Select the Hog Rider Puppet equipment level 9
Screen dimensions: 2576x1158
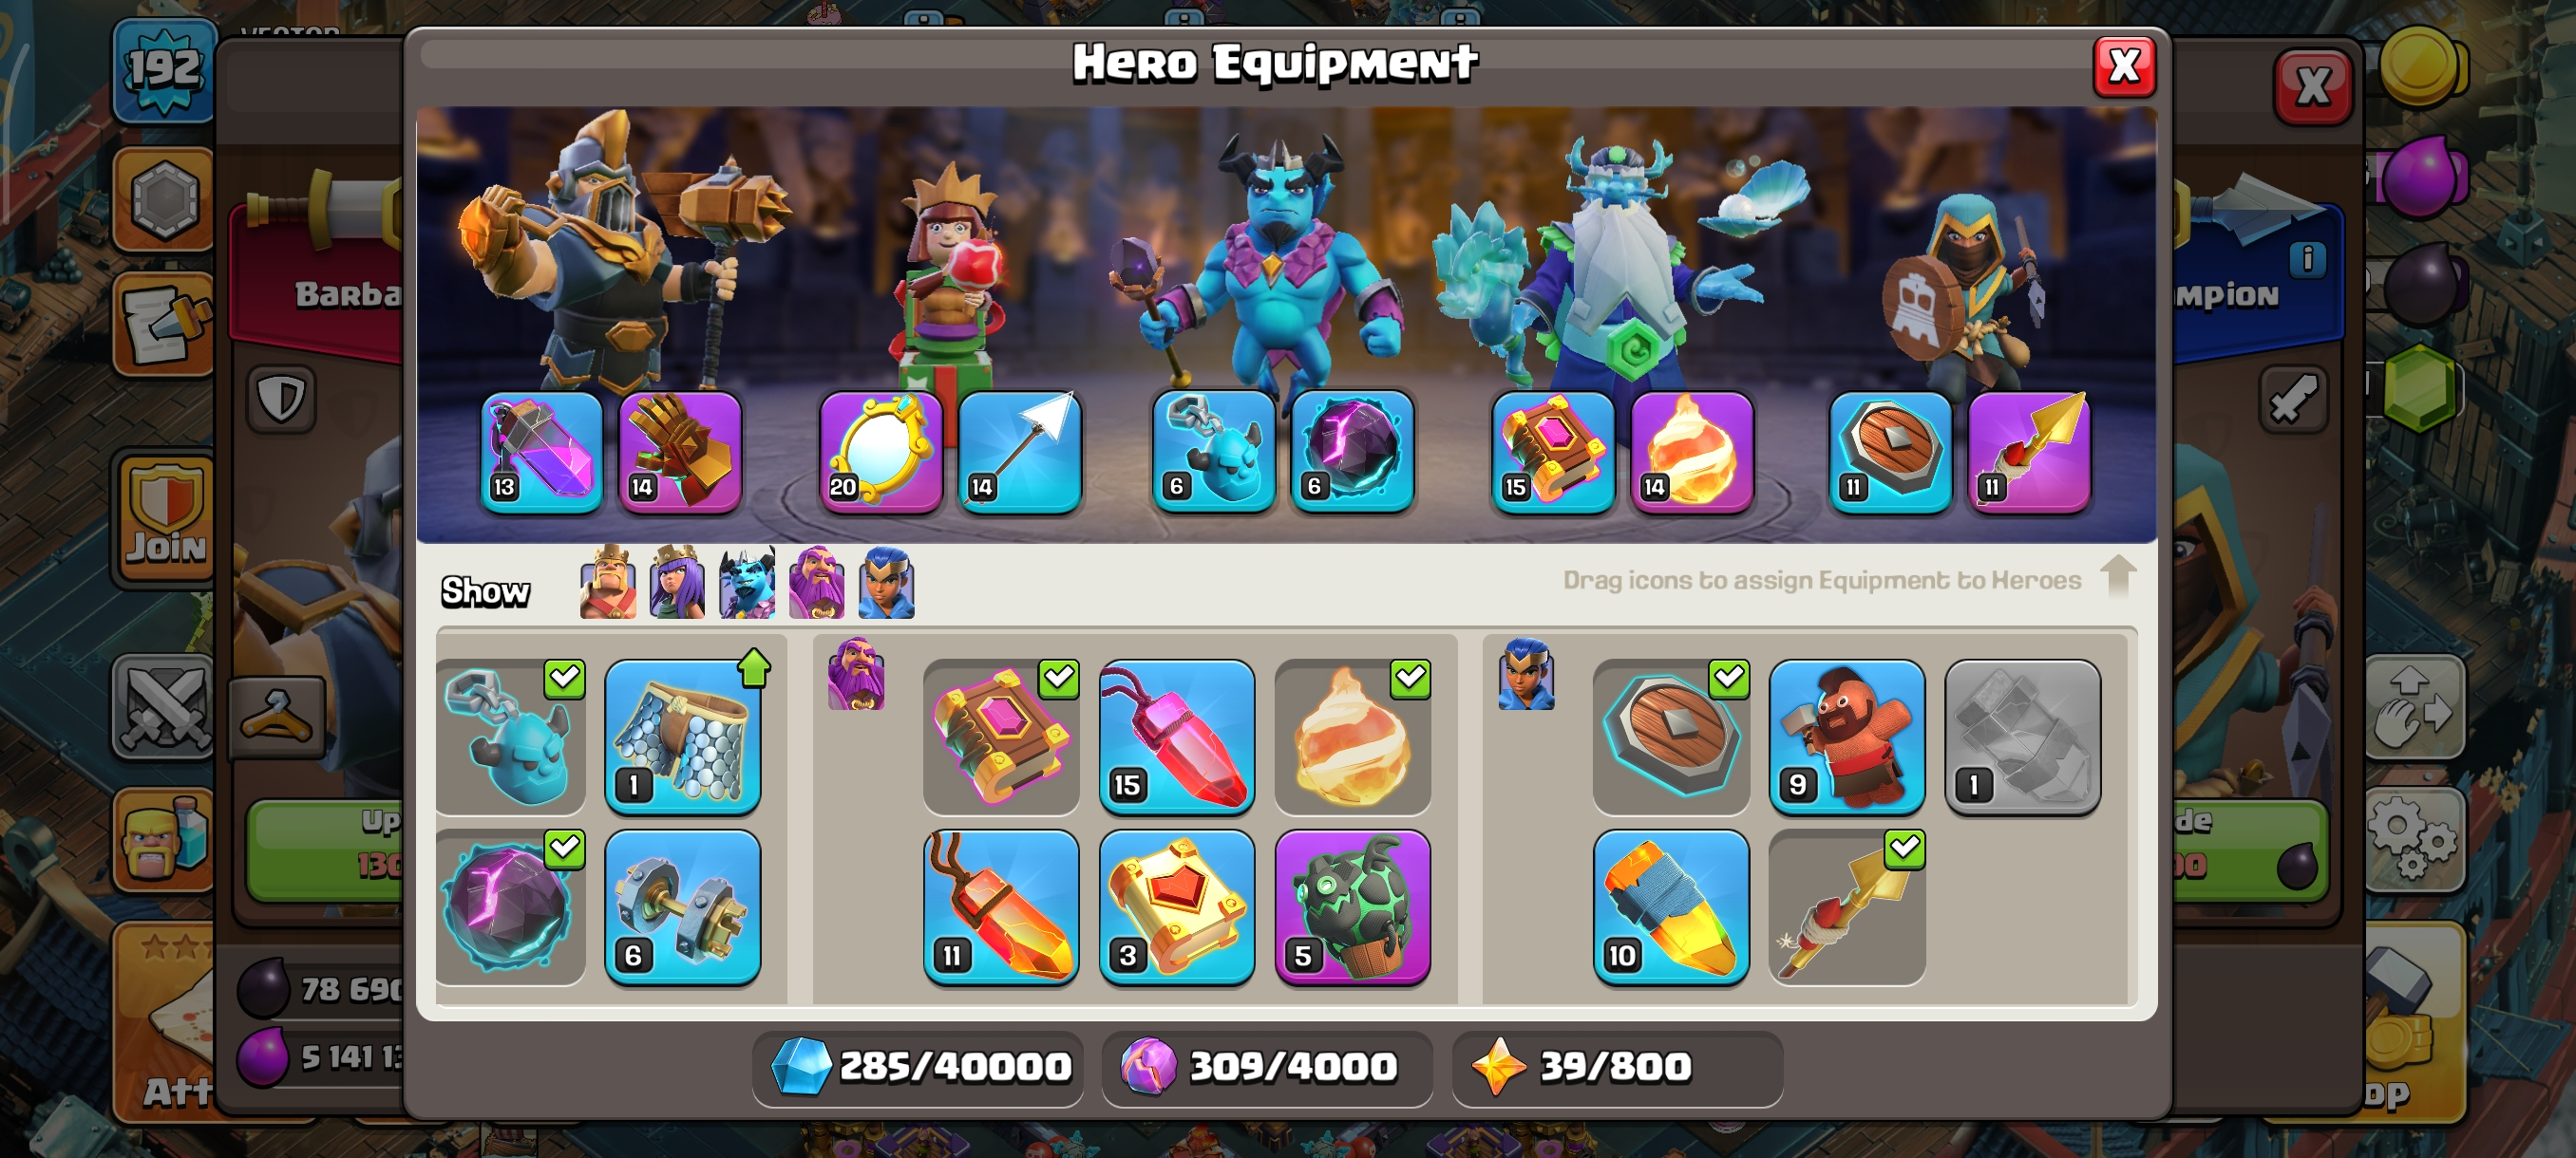pyautogui.click(x=1846, y=737)
